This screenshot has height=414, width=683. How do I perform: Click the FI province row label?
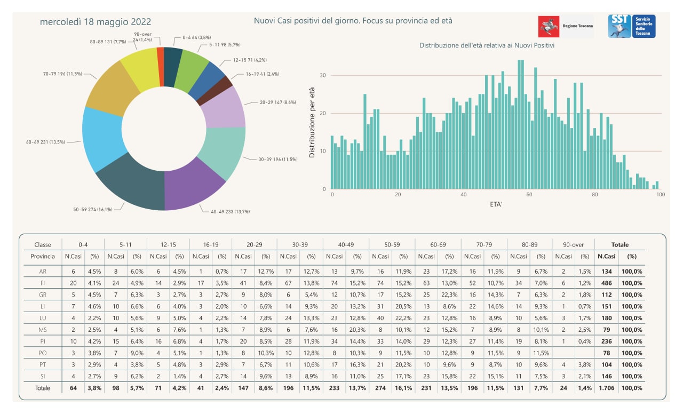[x=43, y=283]
